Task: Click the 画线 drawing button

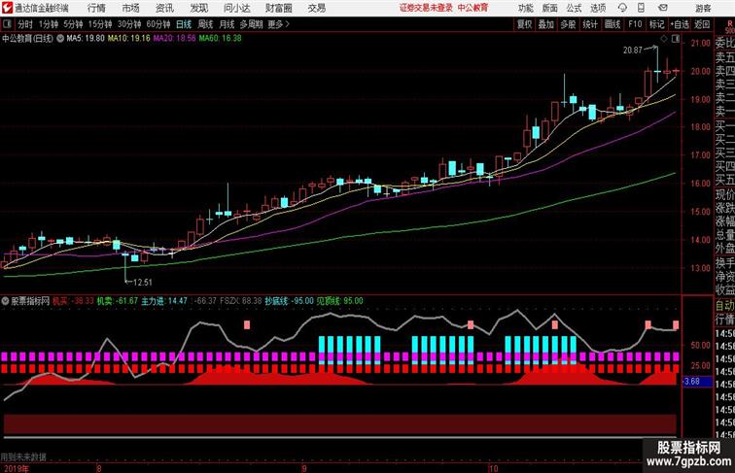Action: click(612, 24)
